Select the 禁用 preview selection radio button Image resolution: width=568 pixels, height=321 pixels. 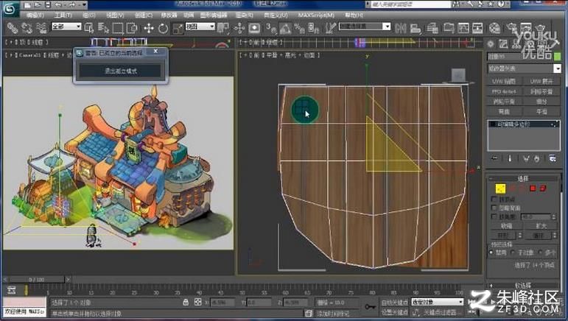coord(491,253)
